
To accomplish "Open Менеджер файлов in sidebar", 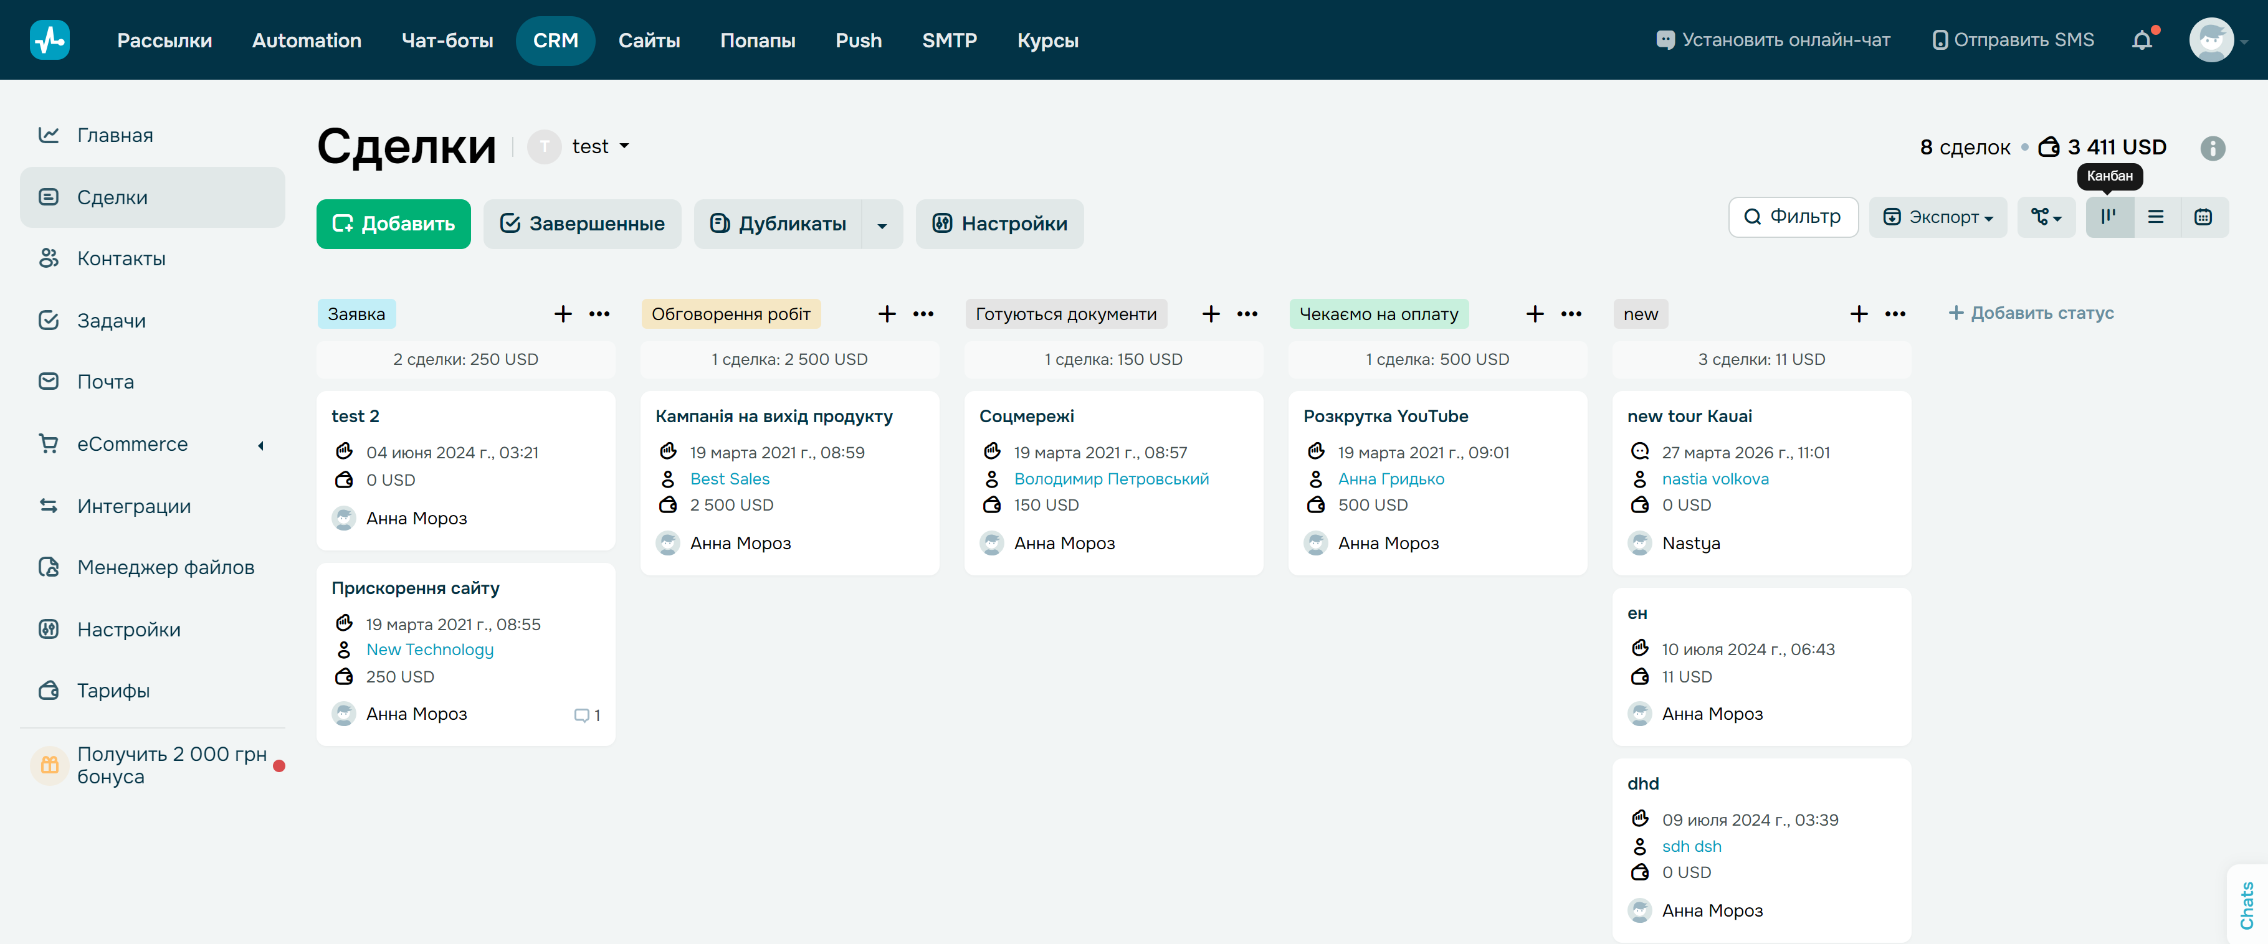I will (x=152, y=567).
